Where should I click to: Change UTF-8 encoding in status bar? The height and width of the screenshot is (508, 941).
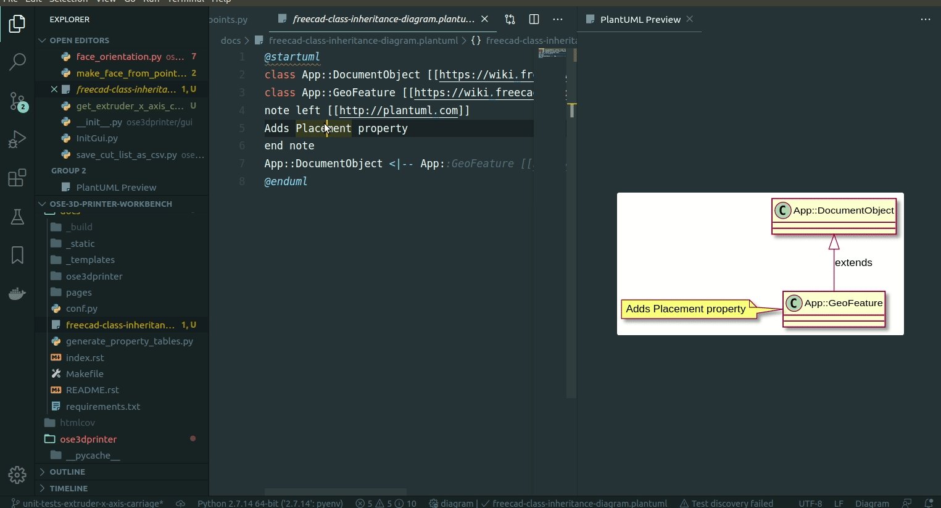(x=810, y=503)
